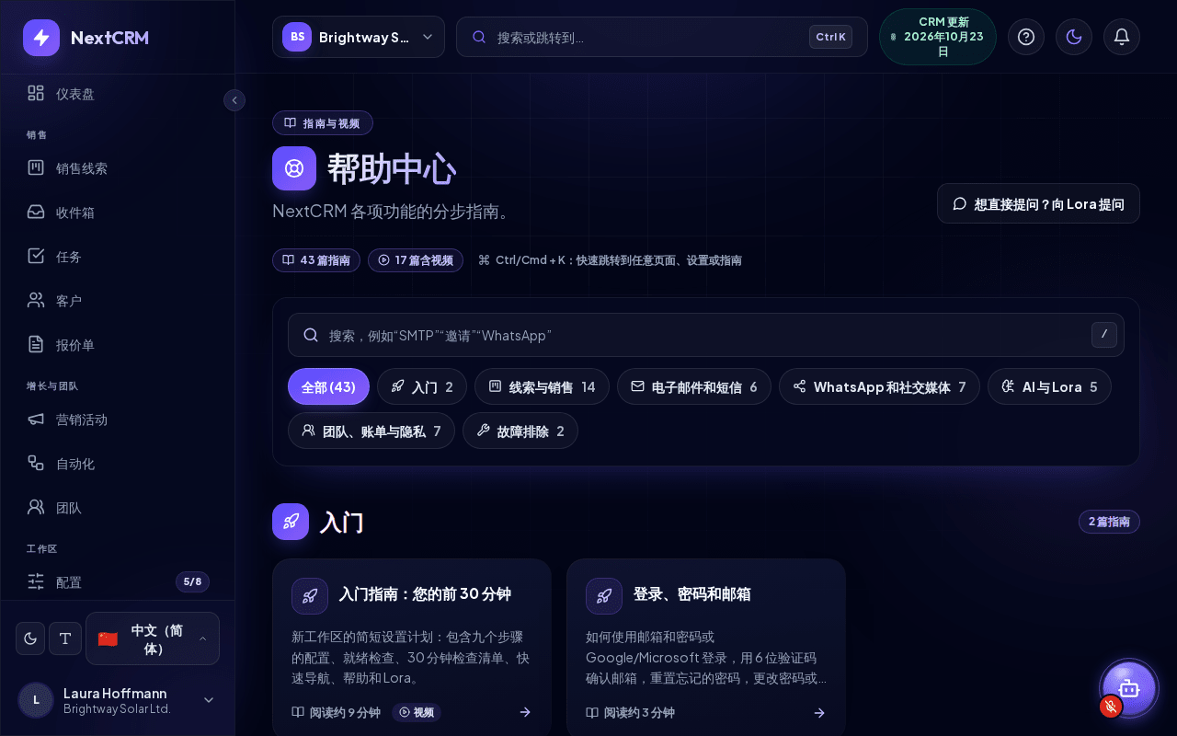This screenshot has width=1177, height=736.
Task: Click the 阅读约 3 分钟 reading time
Action: coord(631,712)
